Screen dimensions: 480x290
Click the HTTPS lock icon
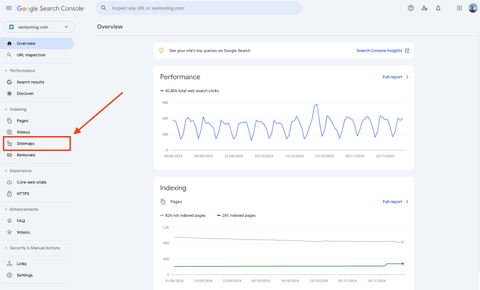(x=10, y=193)
